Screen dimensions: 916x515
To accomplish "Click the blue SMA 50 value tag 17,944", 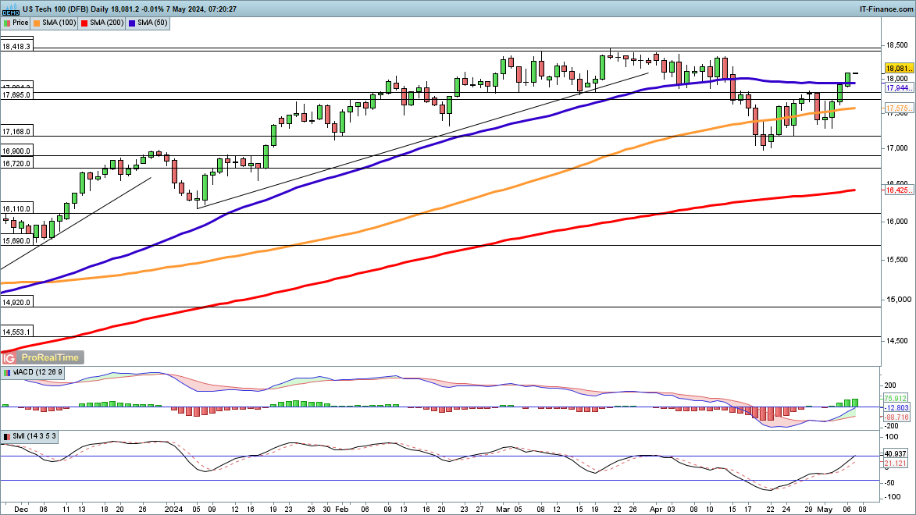I will tap(899, 88).
